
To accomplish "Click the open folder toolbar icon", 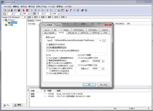I will [x=8, y=10].
